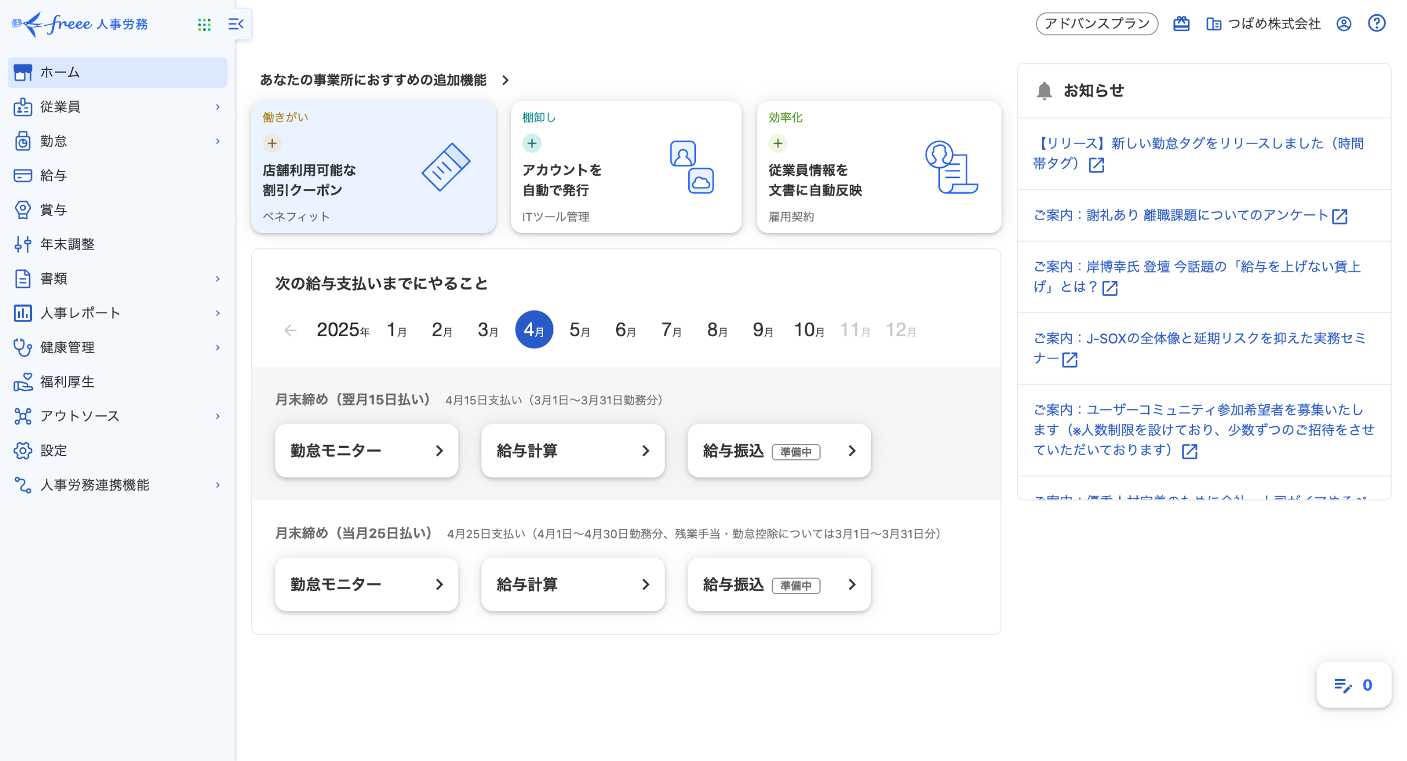The width and height of the screenshot is (1407, 761).
Task: Expand the 従業員 sidebar submenu
Action: (218, 107)
